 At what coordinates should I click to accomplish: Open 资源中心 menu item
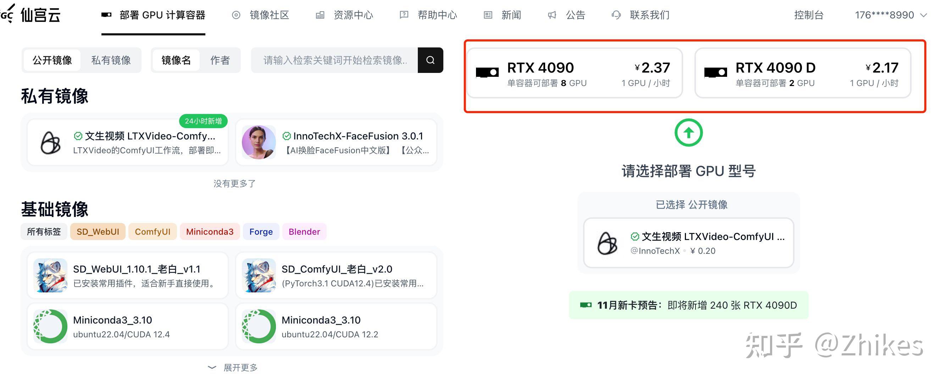[x=344, y=15]
